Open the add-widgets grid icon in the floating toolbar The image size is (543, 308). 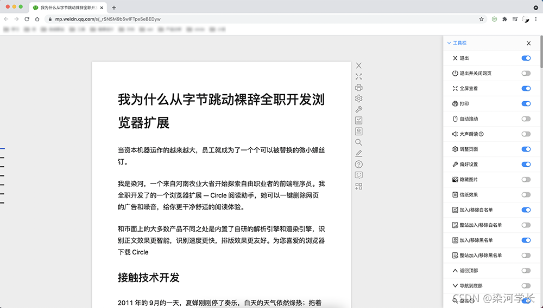click(359, 186)
